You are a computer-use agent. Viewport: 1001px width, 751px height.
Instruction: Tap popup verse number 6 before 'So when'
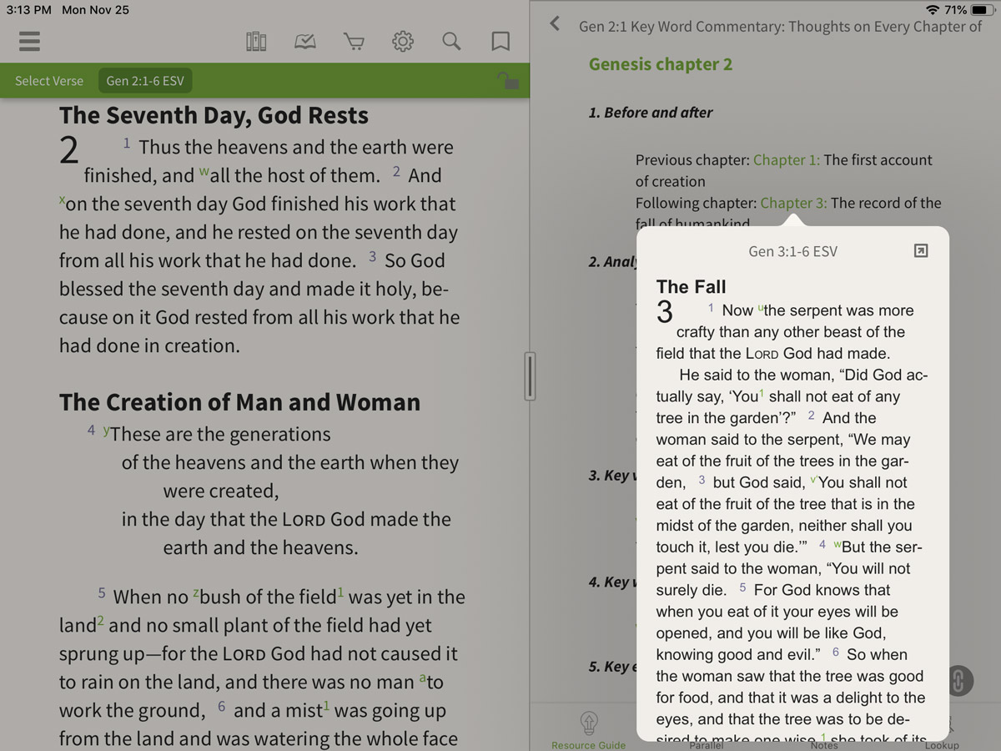click(836, 652)
